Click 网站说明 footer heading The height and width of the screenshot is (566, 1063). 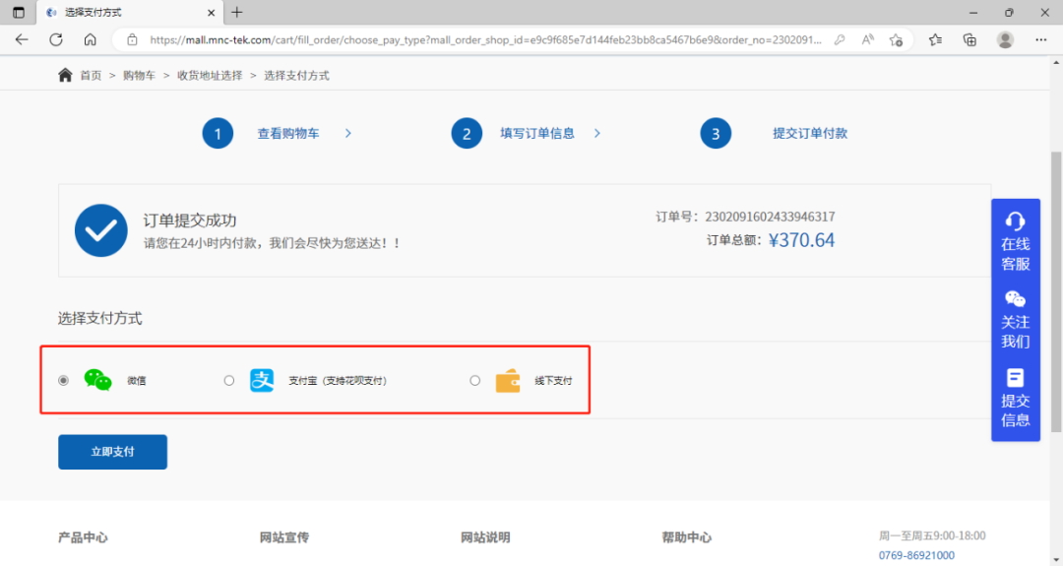point(485,537)
